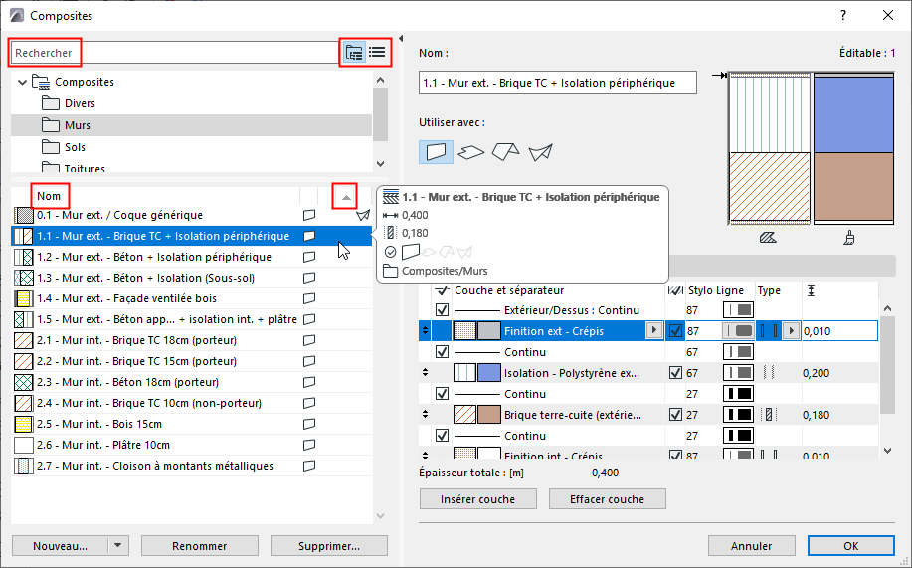Toggle first Continu separator checkbox

tap(442, 352)
